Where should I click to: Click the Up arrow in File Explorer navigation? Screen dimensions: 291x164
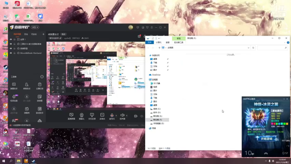tap(159, 48)
